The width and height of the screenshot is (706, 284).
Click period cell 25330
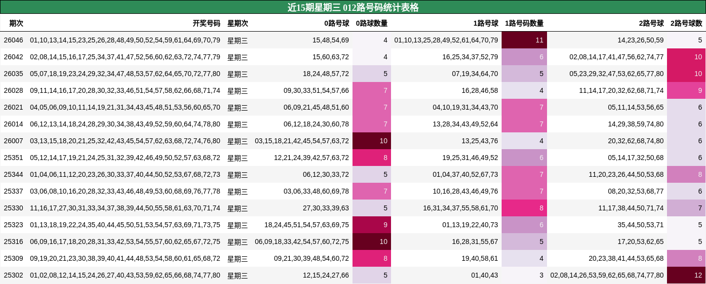(x=13, y=208)
